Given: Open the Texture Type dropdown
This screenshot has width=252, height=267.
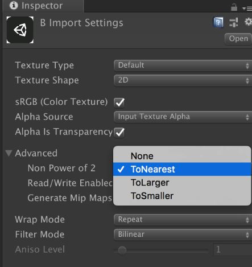Looking at the screenshot, I should [x=183, y=65].
